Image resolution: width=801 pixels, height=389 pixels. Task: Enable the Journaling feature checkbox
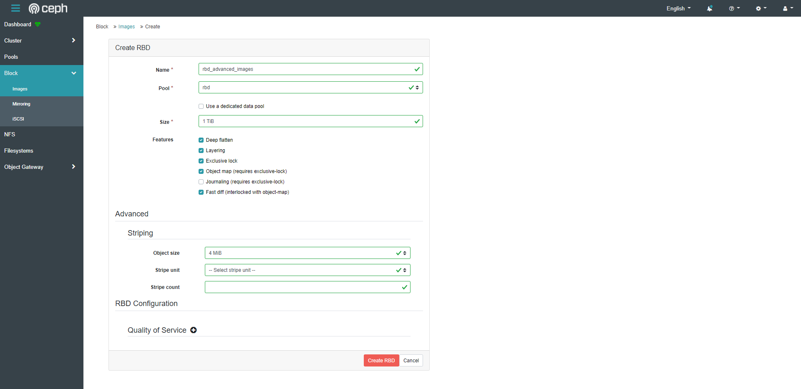pos(201,182)
